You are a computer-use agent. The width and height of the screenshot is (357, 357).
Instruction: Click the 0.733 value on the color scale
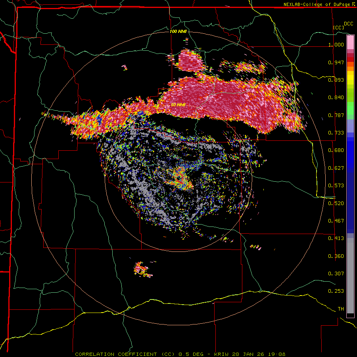336,133
